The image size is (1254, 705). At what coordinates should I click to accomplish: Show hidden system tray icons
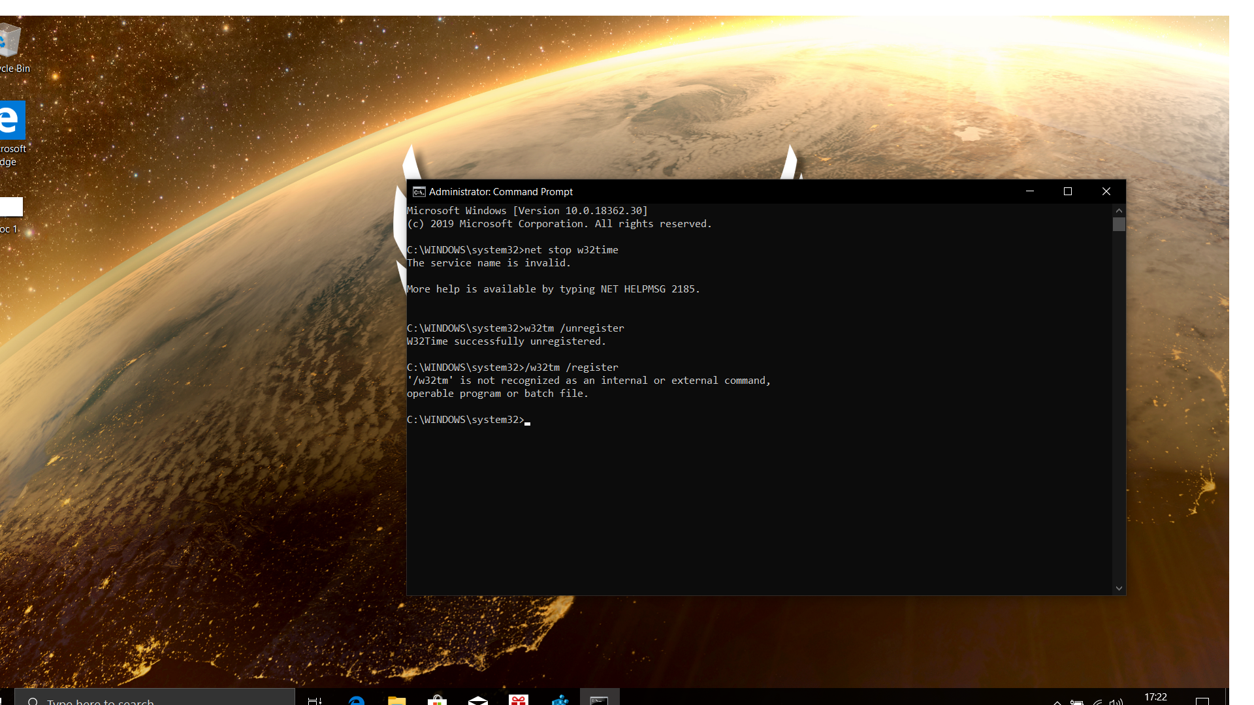pos(1057,702)
